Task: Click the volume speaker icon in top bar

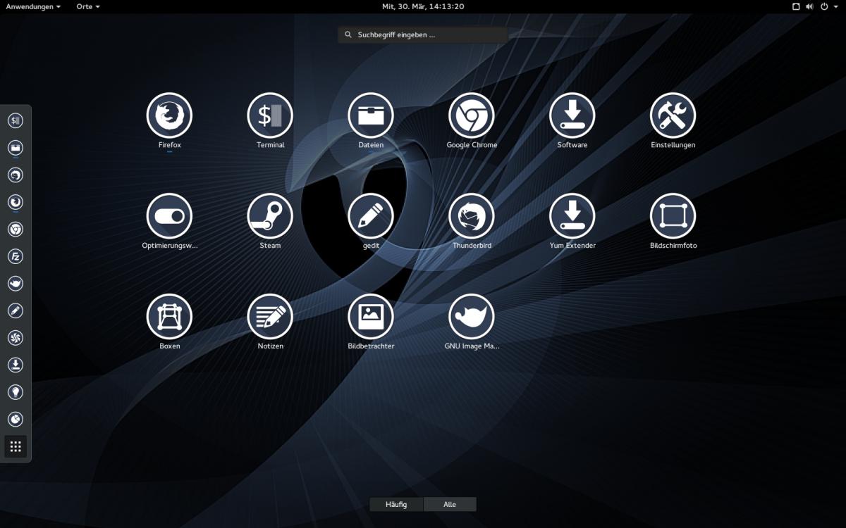Action: pos(809,6)
